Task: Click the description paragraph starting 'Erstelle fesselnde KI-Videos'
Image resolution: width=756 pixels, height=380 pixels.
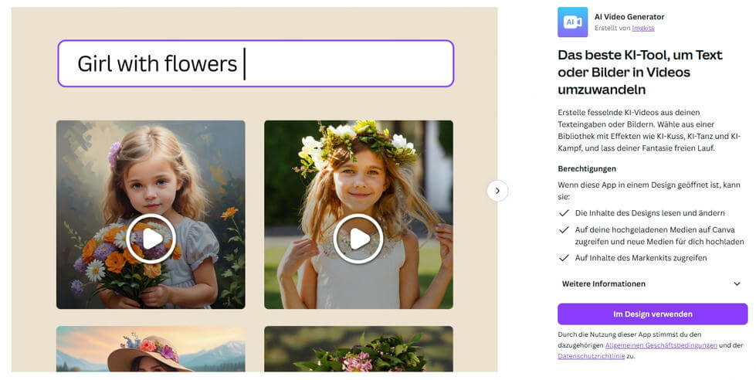Action: coord(649,130)
